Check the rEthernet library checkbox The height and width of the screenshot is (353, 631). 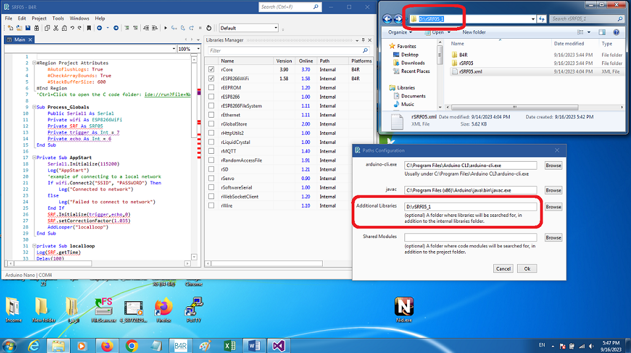(x=211, y=115)
